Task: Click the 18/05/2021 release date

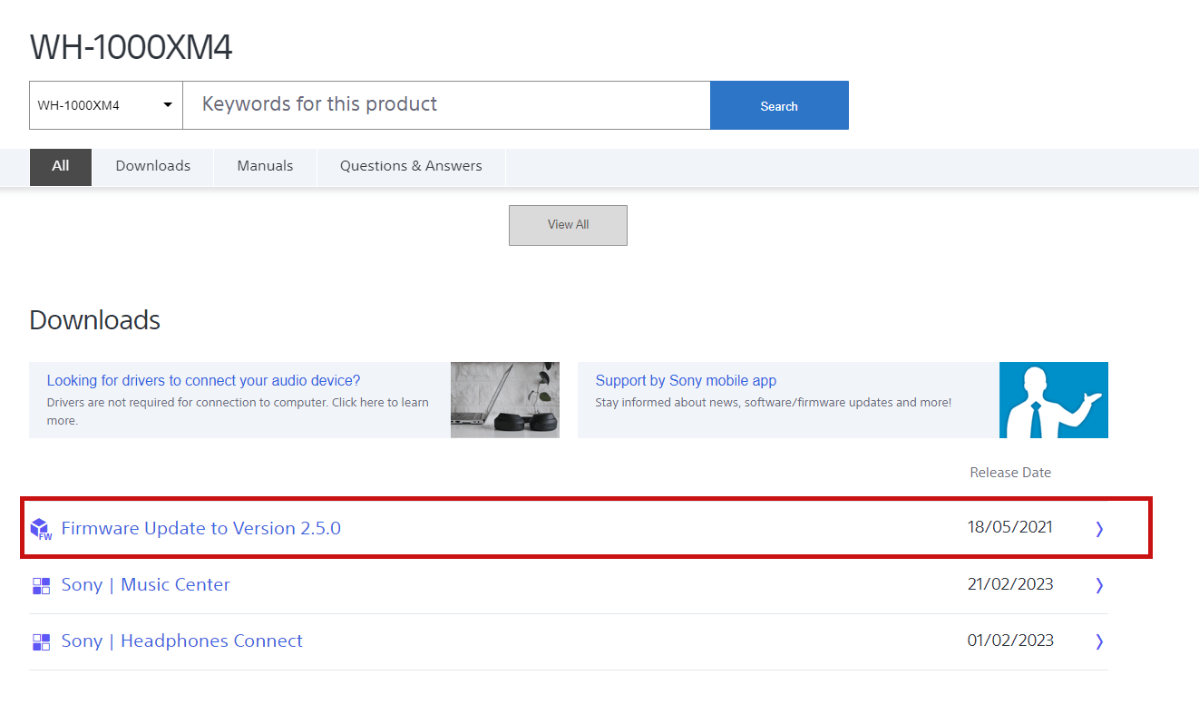Action: point(1010,527)
